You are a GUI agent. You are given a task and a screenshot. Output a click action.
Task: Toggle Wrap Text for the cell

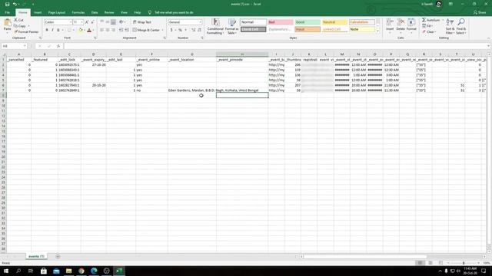pos(142,22)
